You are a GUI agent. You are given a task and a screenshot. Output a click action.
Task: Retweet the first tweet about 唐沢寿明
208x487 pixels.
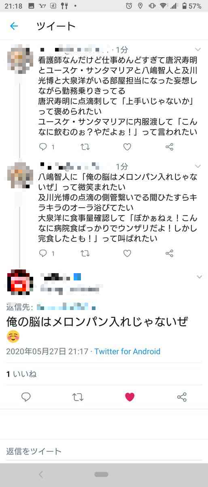[85, 147]
